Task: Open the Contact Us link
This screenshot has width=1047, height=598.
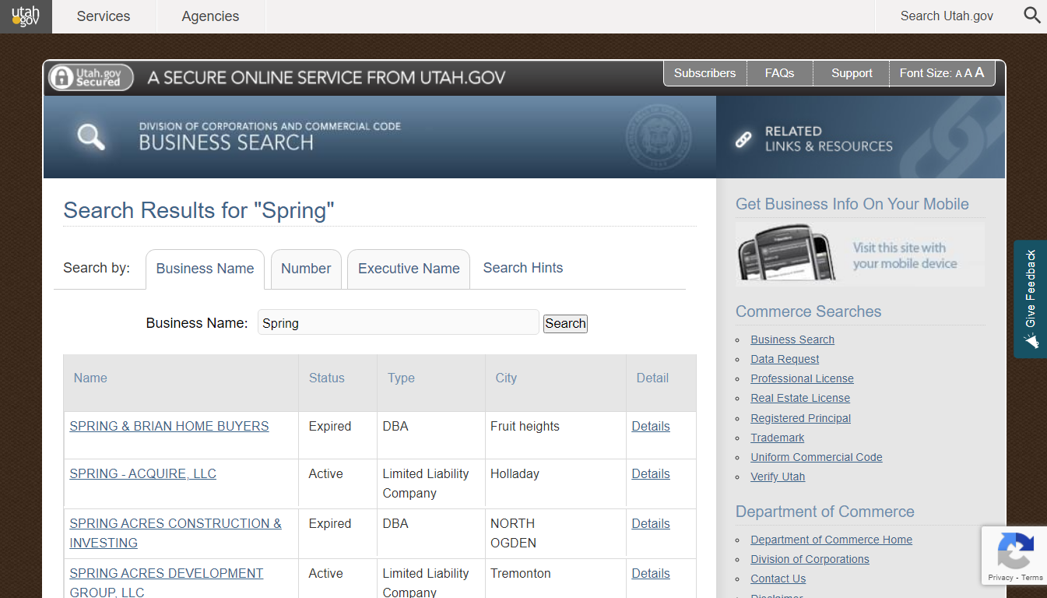Action: coord(778,579)
